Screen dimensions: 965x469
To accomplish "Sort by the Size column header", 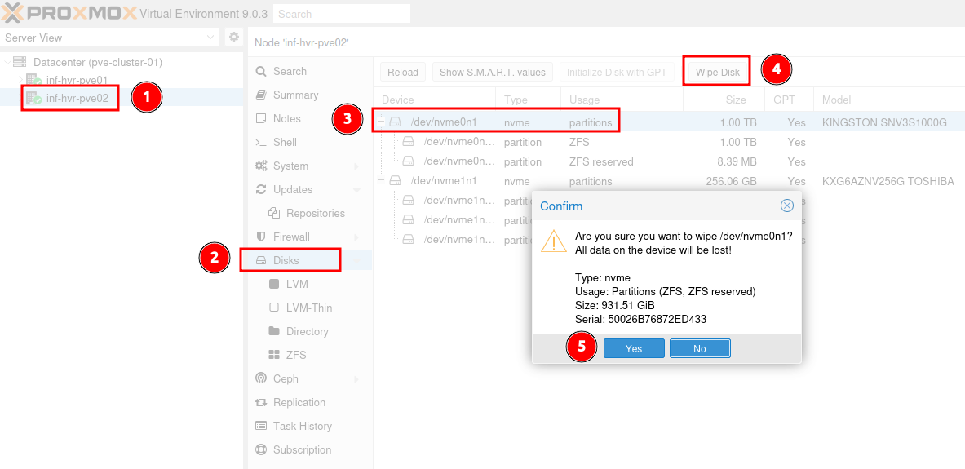I will tap(724, 100).
